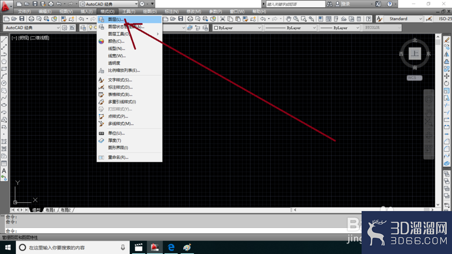Select the Table tool in draw toolbar
Image resolution: width=452 pixels, height=254 pixels.
tap(4, 164)
